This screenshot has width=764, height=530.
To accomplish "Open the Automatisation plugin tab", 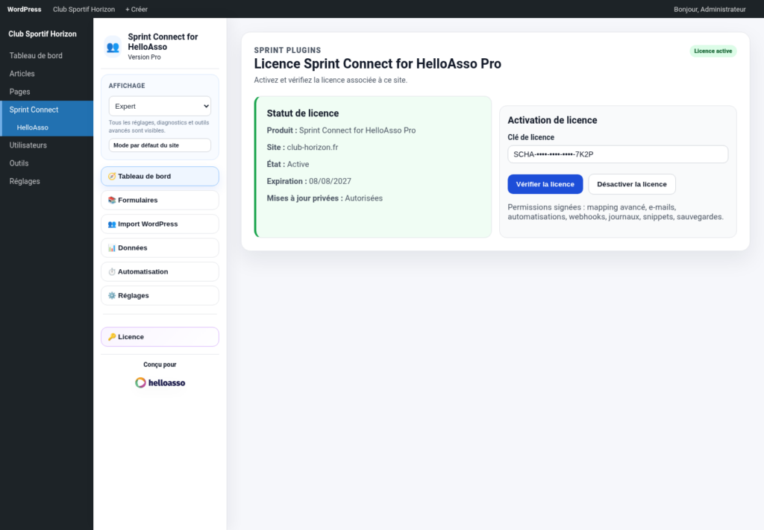I will coord(160,271).
